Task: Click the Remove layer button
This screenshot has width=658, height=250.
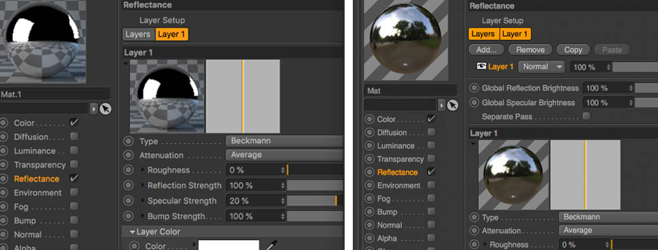Action: (530, 49)
